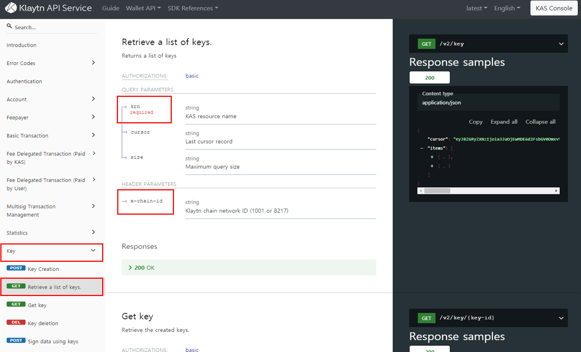This screenshot has width=581, height=352.
Task: Click the Klaytn API Service logo
Action: coord(48,8)
